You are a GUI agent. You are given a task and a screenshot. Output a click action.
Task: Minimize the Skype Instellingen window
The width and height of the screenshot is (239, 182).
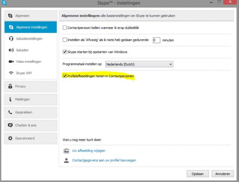click(211, 2)
